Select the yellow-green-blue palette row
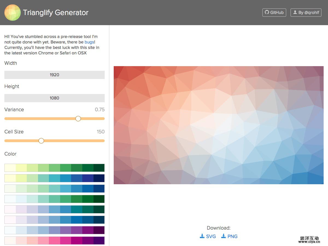The width and height of the screenshot is (328, 246). [x=54, y=178]
